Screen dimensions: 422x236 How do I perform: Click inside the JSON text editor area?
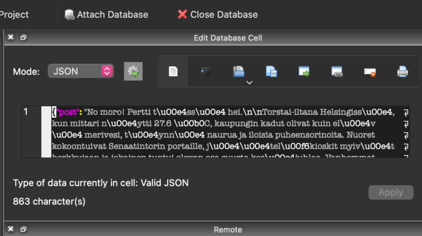click(220, 132)
